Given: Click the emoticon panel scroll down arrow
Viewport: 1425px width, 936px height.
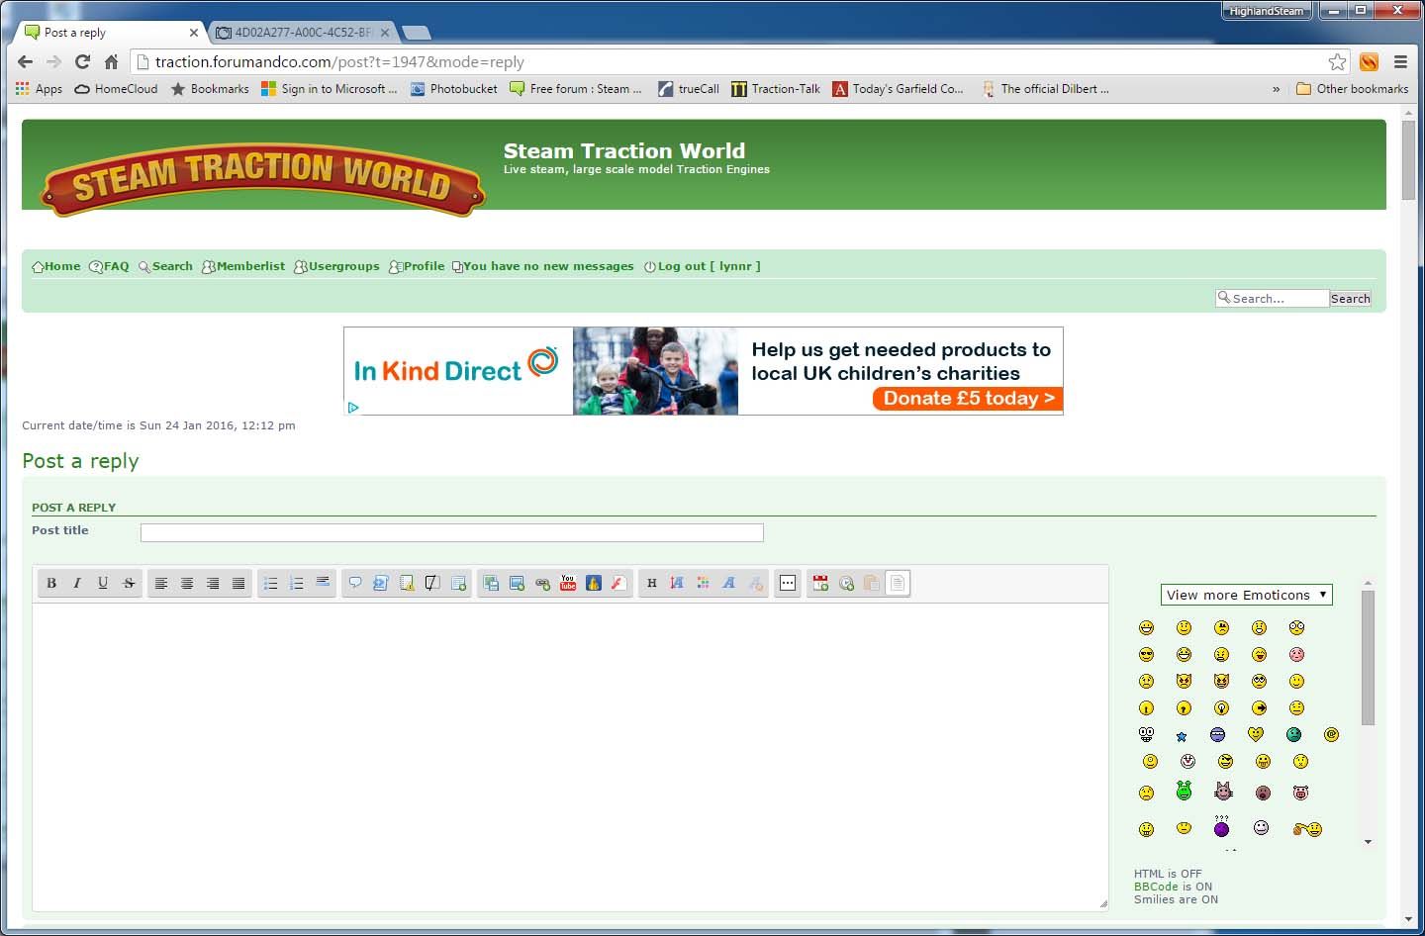Looking at the screenshot, I should [x=1368, y=842].
